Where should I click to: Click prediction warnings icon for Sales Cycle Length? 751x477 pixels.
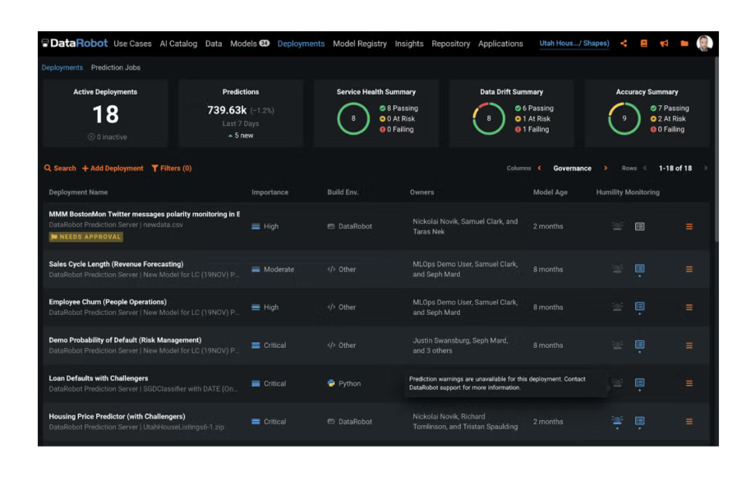click(617, 269)
